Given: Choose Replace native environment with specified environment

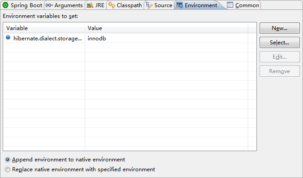Looking at the screenshot, I should coord(80,169).
